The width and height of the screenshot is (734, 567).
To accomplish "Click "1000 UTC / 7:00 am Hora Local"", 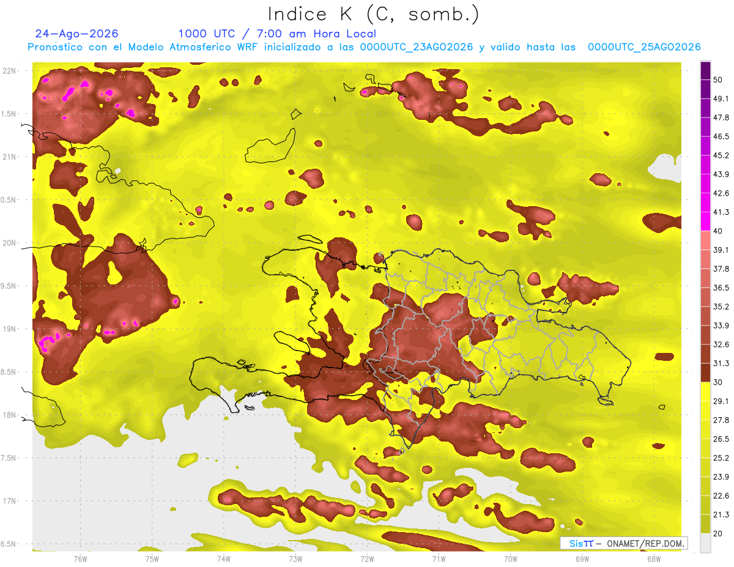I will click(277, 34).
